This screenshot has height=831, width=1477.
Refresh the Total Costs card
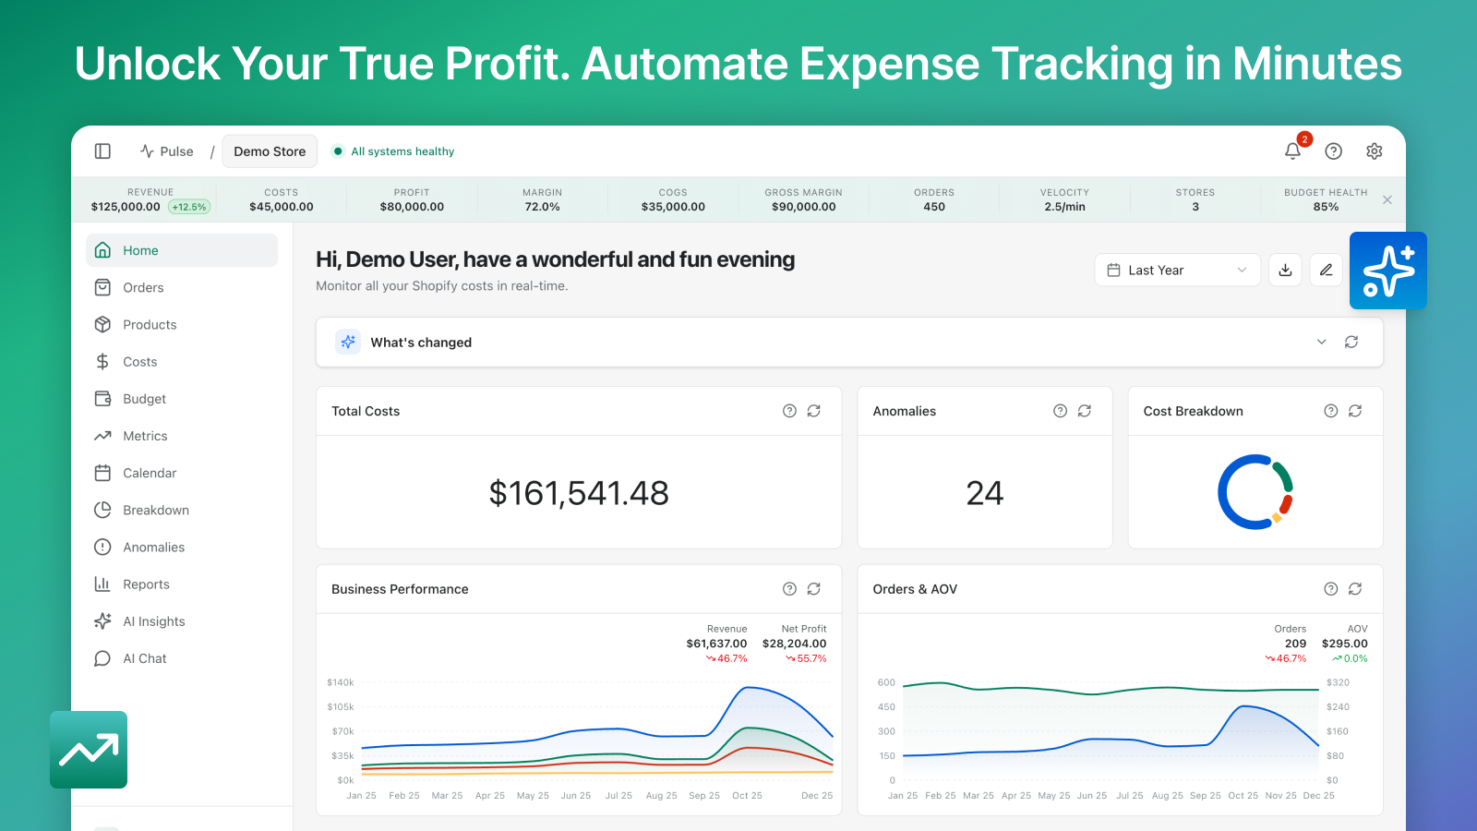pyautogui.click(x=813, y=411)
